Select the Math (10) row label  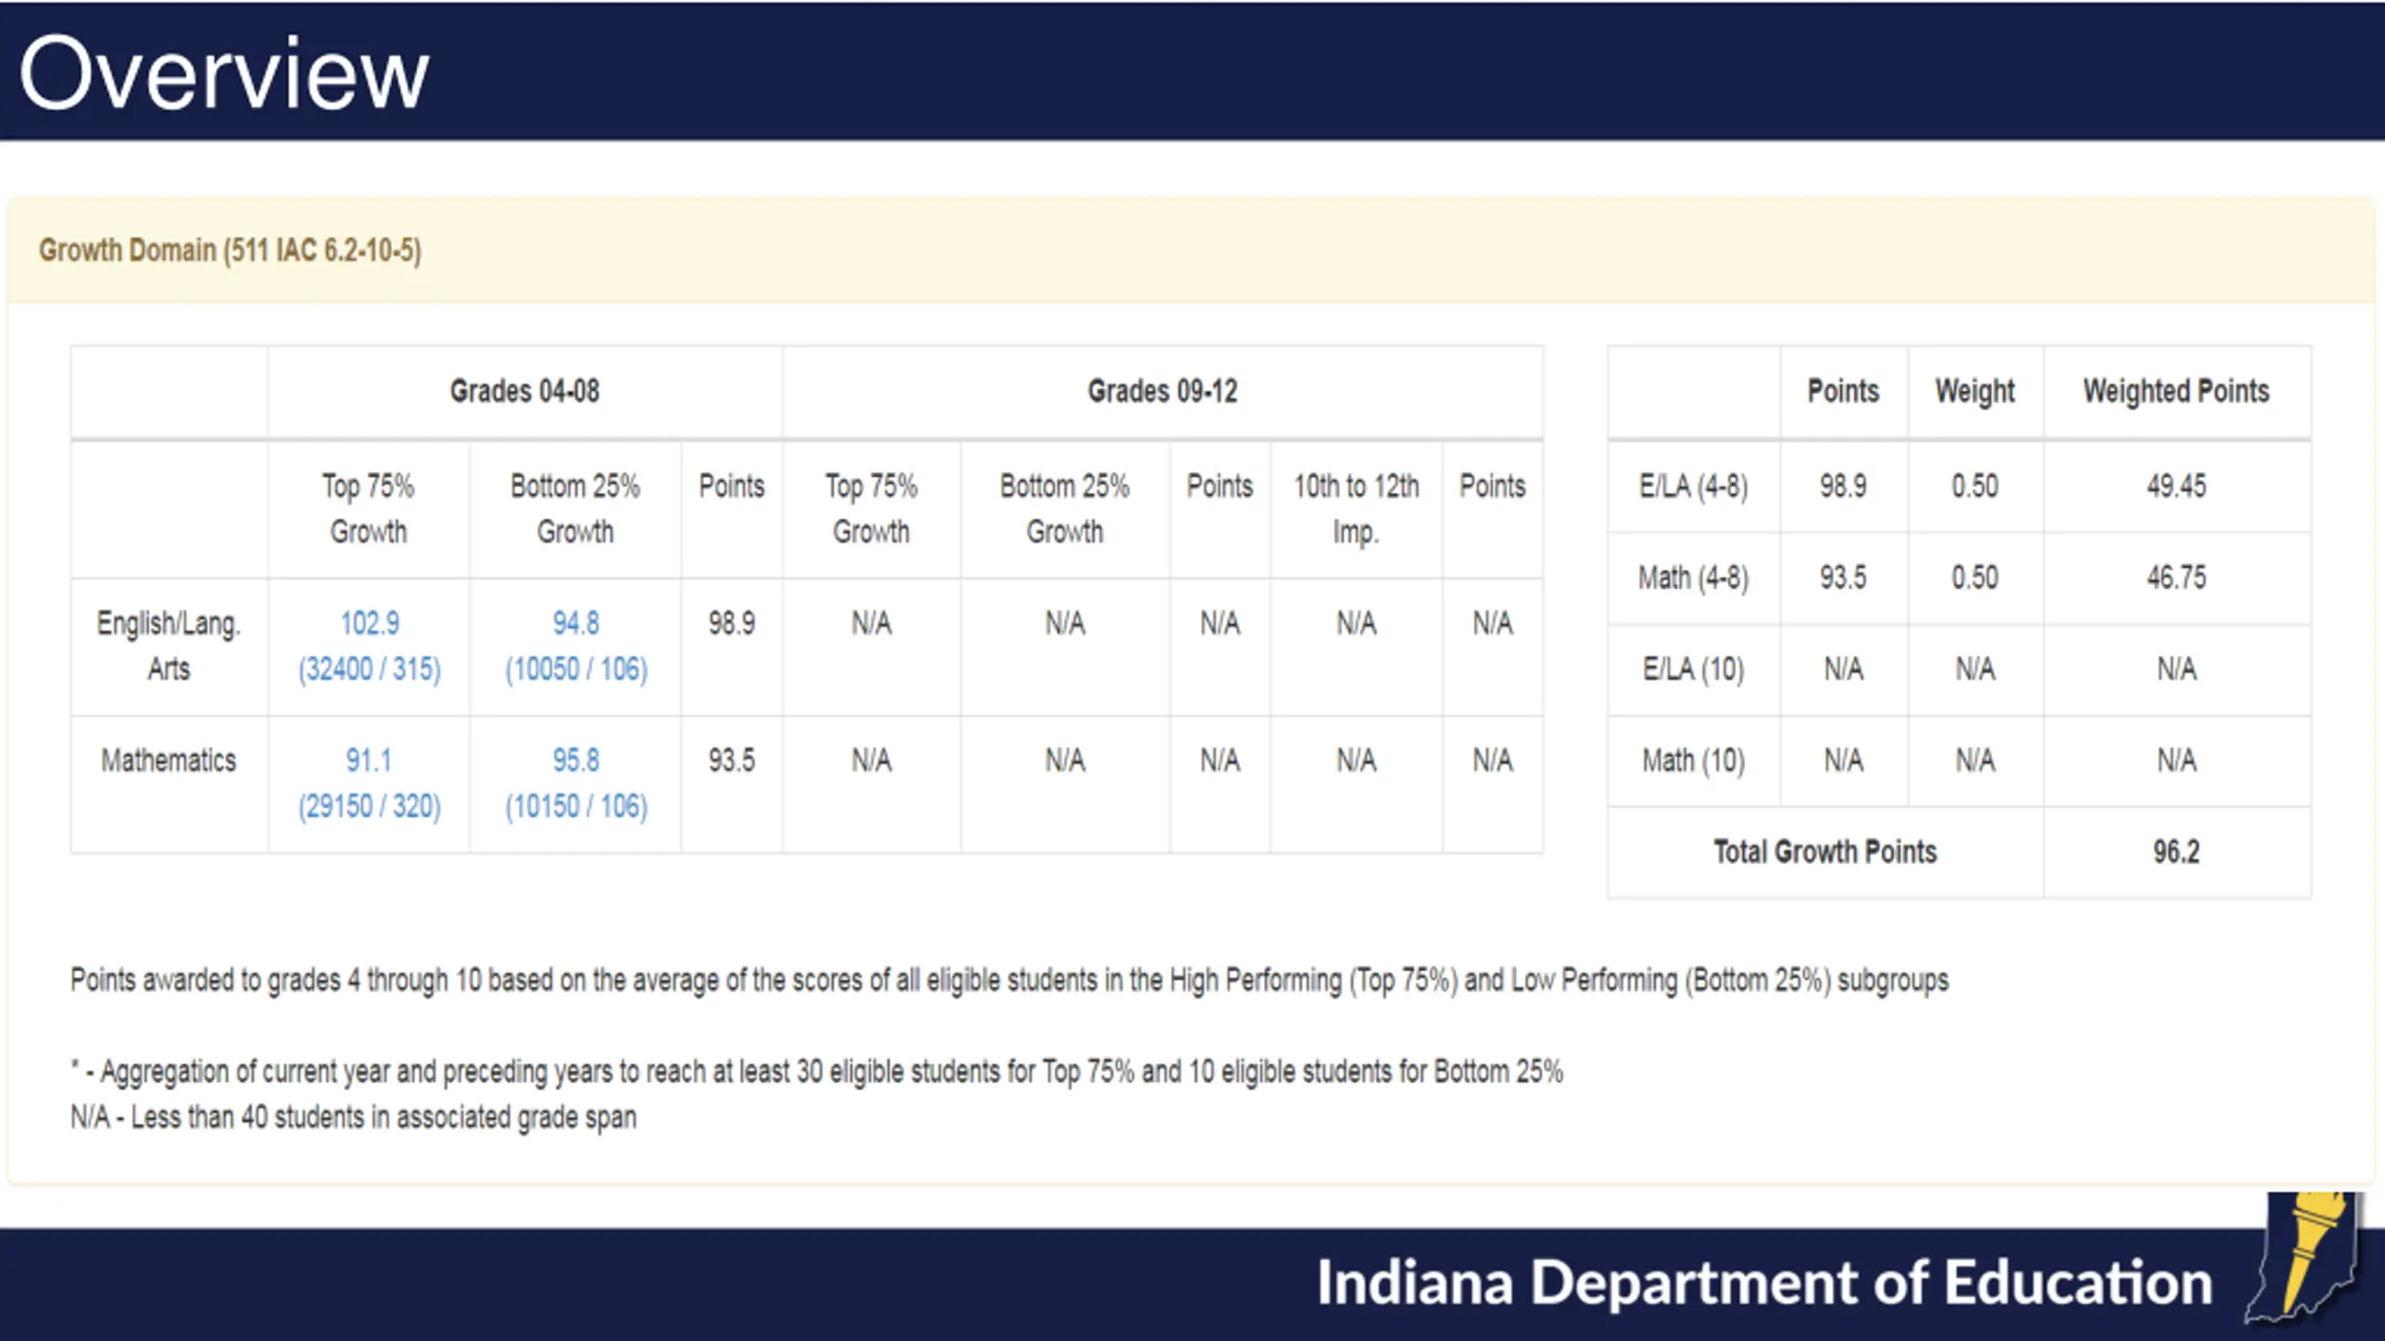1694,760
